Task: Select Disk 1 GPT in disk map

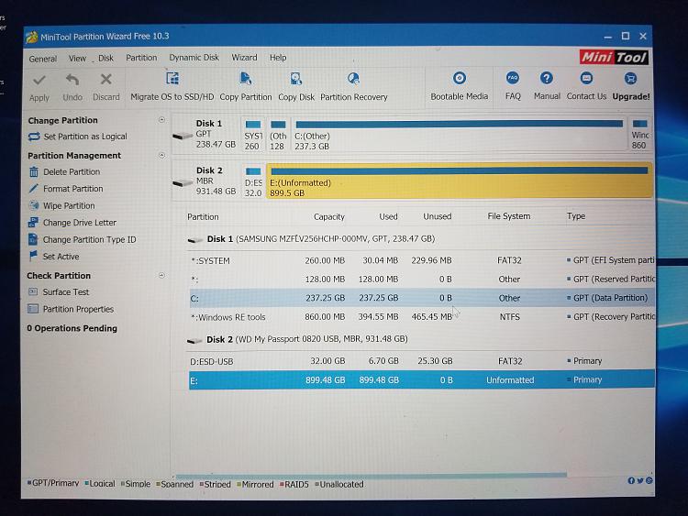Action: [x=205, y=134]
